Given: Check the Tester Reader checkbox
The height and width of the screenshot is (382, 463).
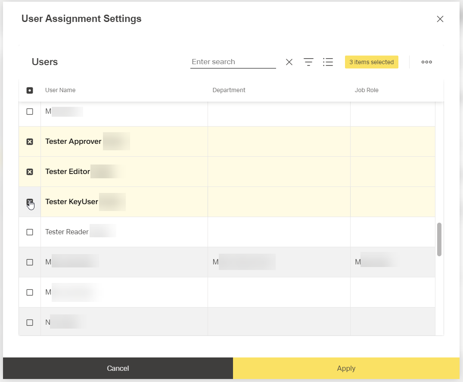Looking at the screenshot, I should pyautogui.click(x=30, y=232).
